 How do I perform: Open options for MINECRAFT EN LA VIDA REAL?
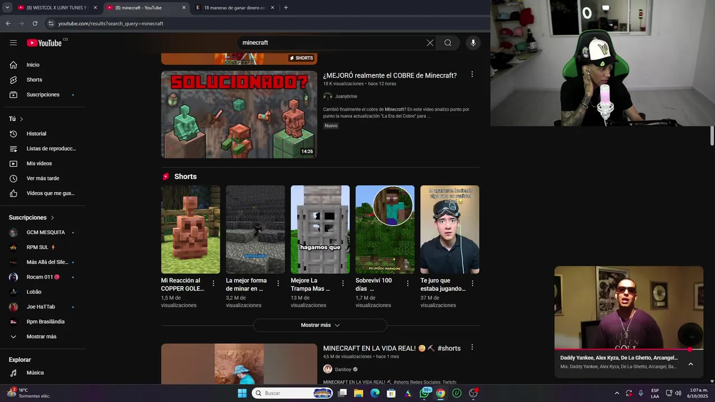tap(472, 347)
